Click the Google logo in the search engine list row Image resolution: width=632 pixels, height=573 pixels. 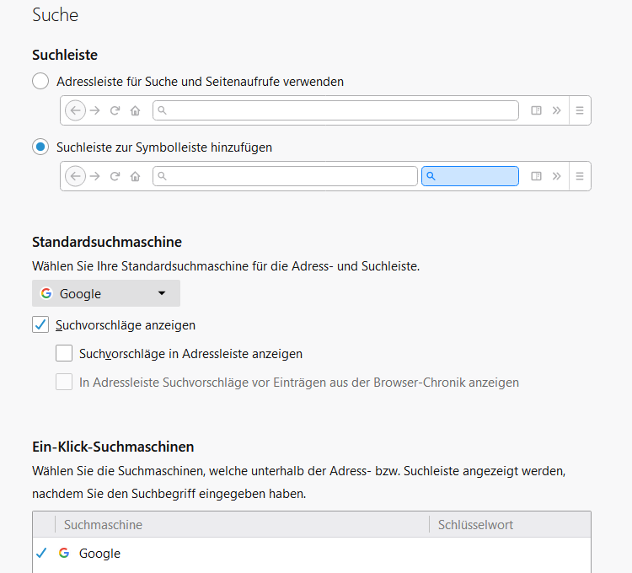click(64, 554)
